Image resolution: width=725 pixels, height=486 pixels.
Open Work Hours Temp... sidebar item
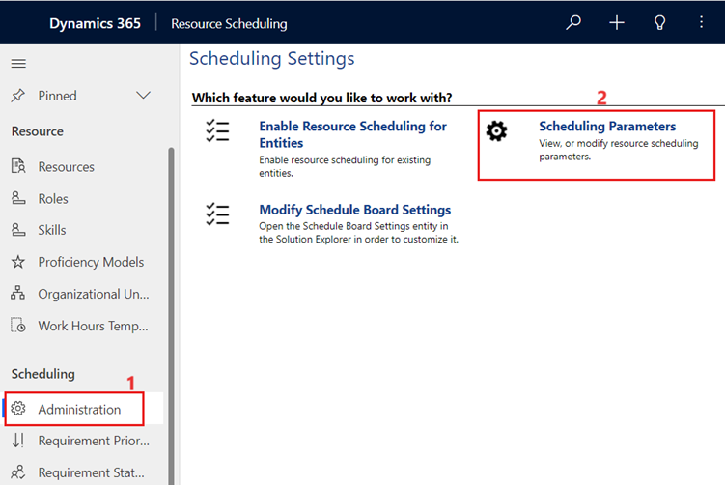point(93,326)
